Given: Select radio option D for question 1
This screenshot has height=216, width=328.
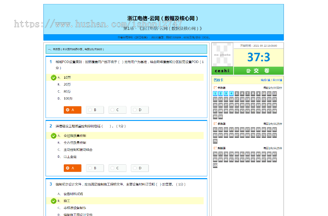Looking at the screenshot, I should 140,110.
